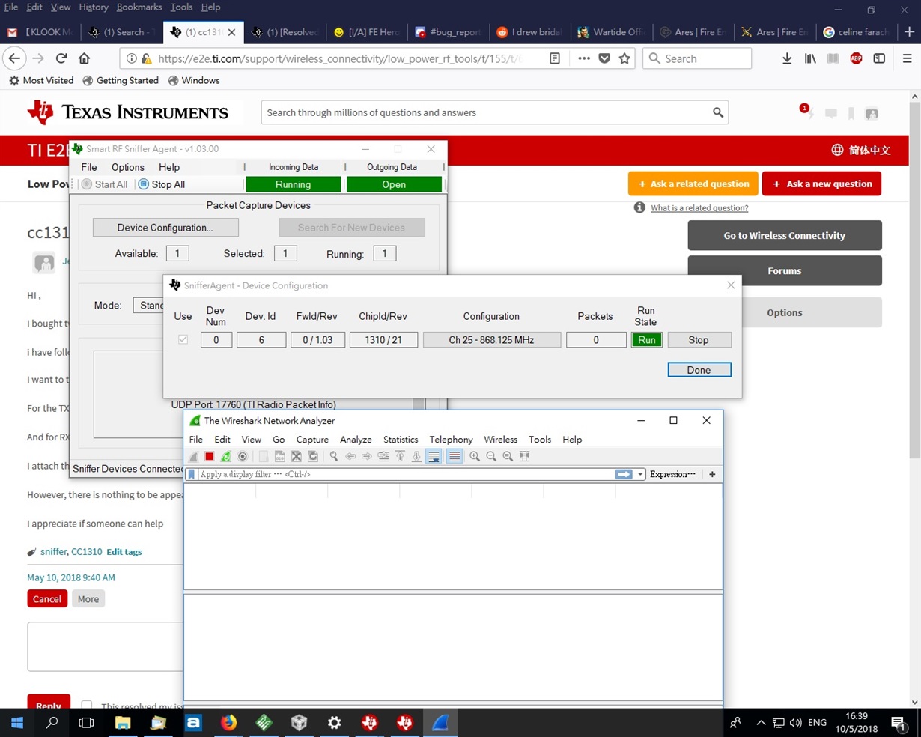Select the Start All radio button

point(104,184)
